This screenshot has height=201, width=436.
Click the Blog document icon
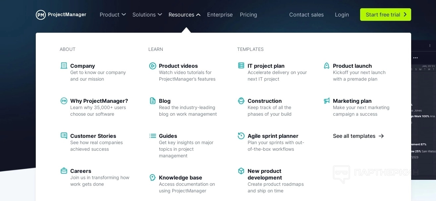point(153,101)
